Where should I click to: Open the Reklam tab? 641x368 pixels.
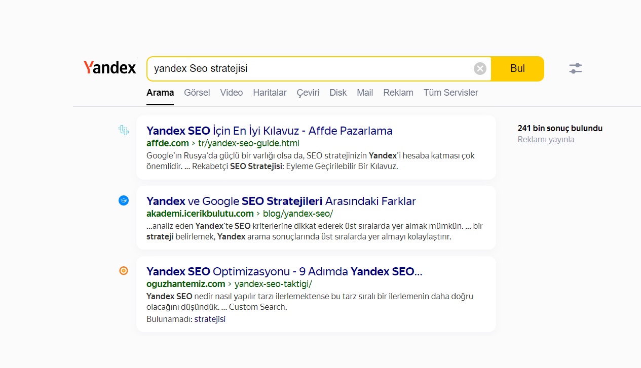(x=398, y=93)
